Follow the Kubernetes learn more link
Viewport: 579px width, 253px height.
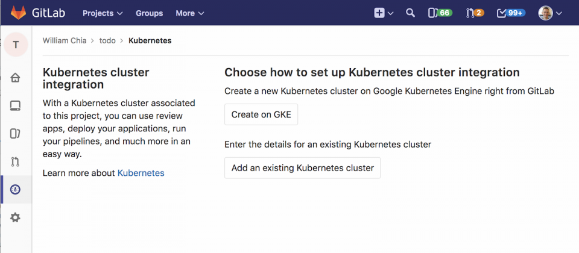coord(141,173)
